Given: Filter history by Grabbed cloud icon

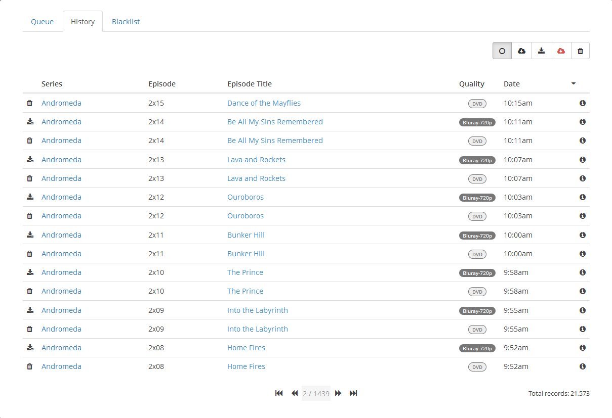Looking at the screenshot, I should coord(522,51).
